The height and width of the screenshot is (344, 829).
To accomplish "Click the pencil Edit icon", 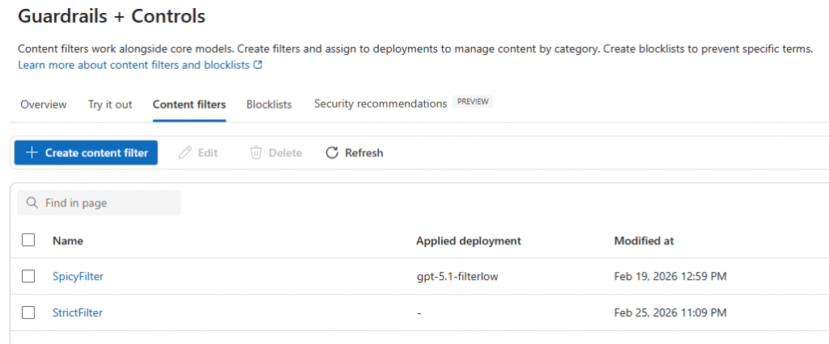I will pos(185,153).
